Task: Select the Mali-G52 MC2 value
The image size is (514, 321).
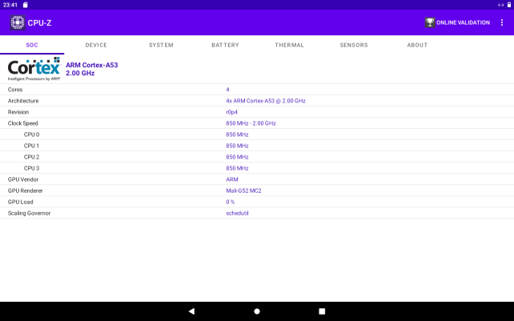Action: click(x=243, y=191)
